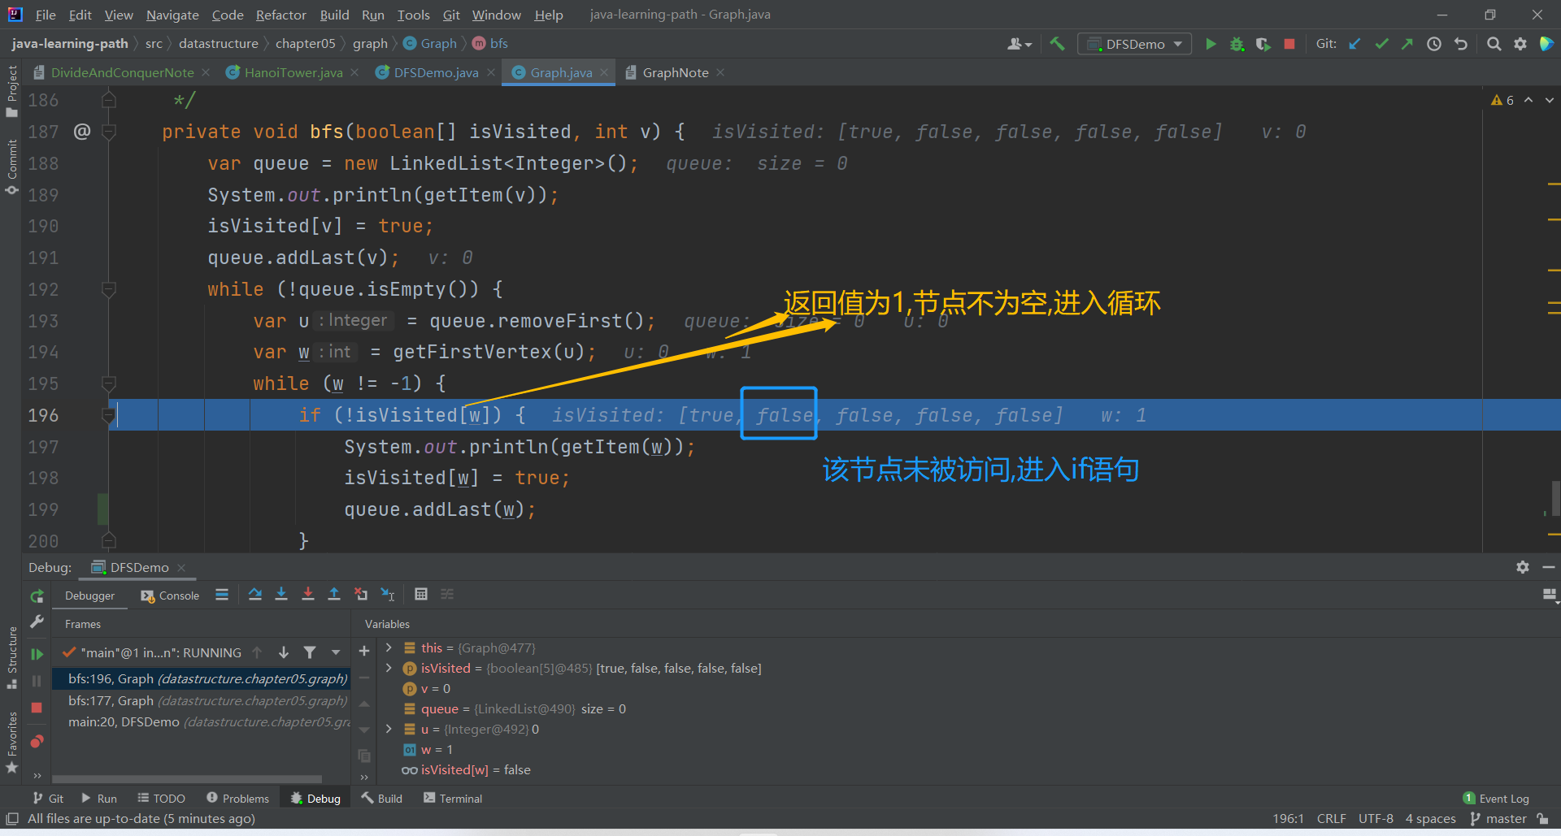Open the Code With Me user dropdown
Viewport: 1561px width, 836px height.
click(1020, 44)
